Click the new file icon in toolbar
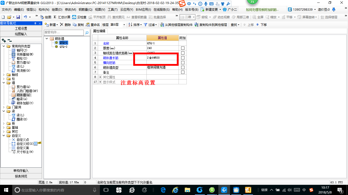 [x=3, y=17]
